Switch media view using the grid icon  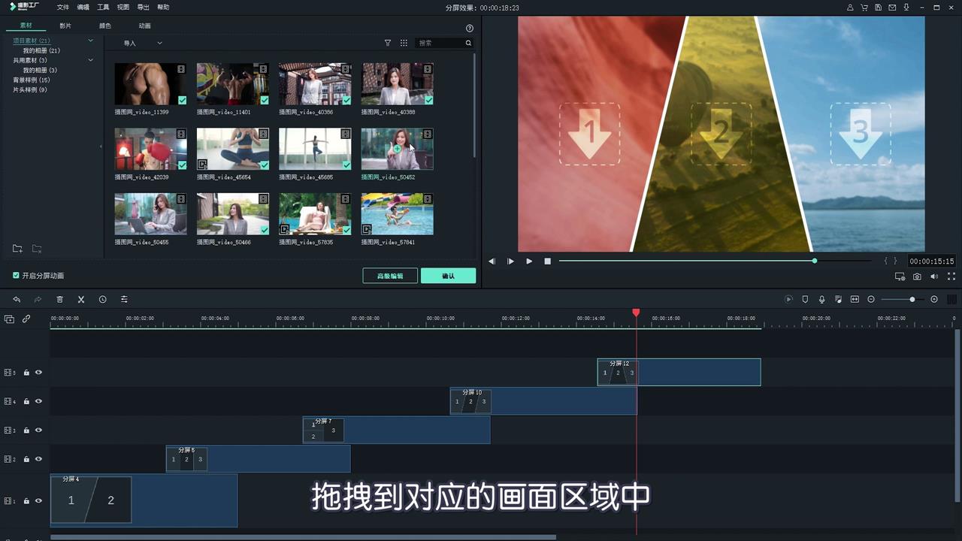404,43
